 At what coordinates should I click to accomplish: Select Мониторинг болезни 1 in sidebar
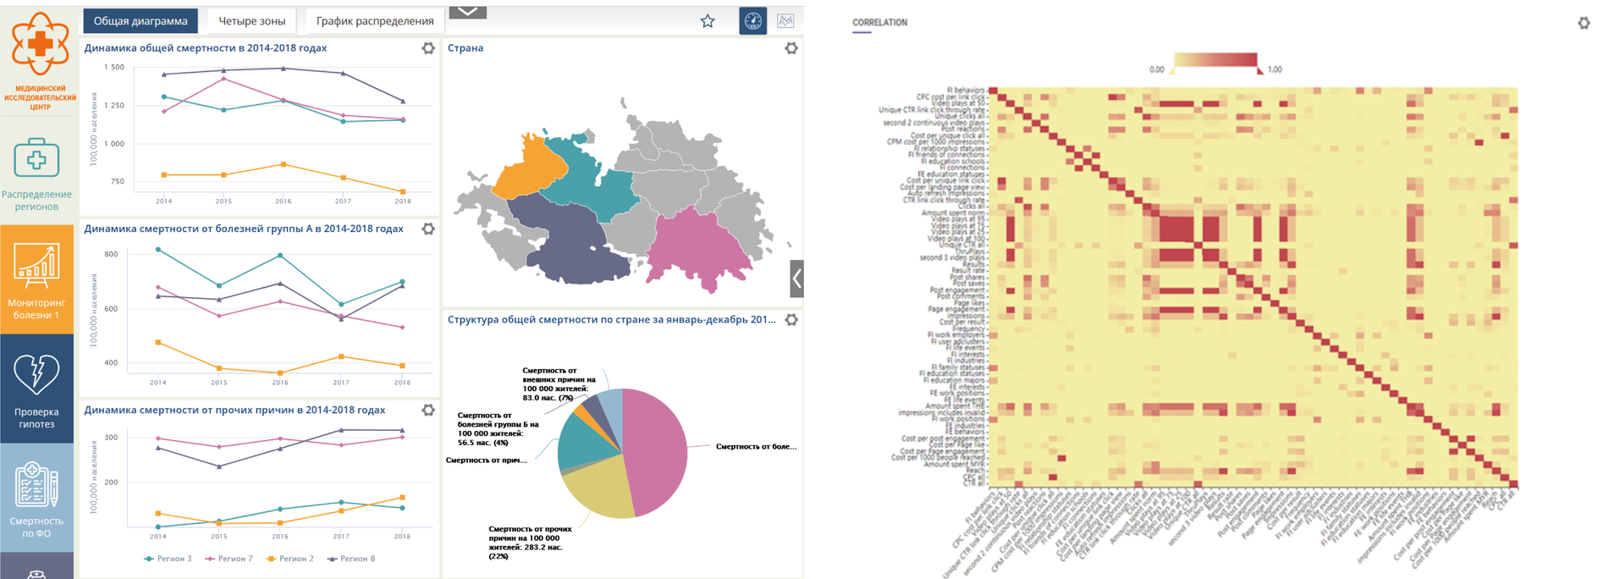click(x=36, y=279)
